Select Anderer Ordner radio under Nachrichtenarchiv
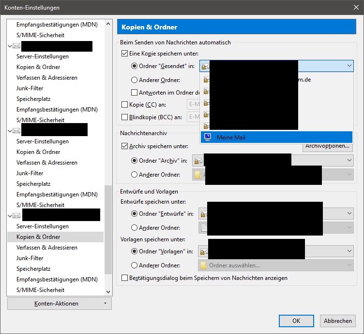This screenshot has width=364, height=334. 134,175
